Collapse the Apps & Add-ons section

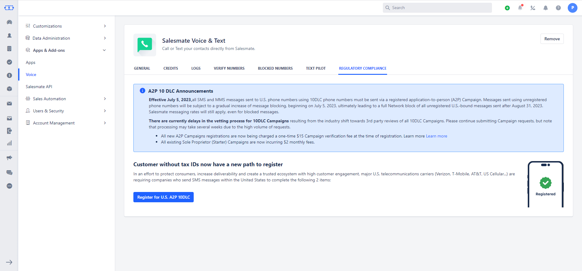point(66,50)
